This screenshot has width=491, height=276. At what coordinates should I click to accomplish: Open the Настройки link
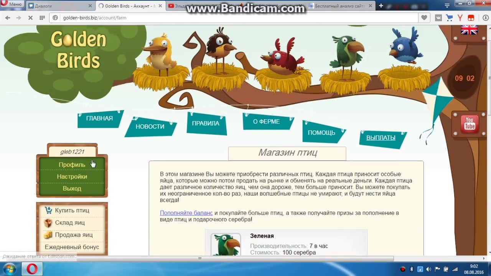coord(72,176)
